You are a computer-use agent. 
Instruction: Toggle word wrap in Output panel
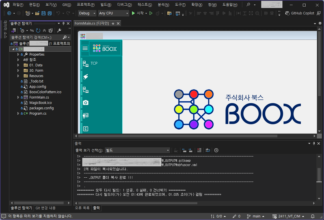tap(208, 150)
